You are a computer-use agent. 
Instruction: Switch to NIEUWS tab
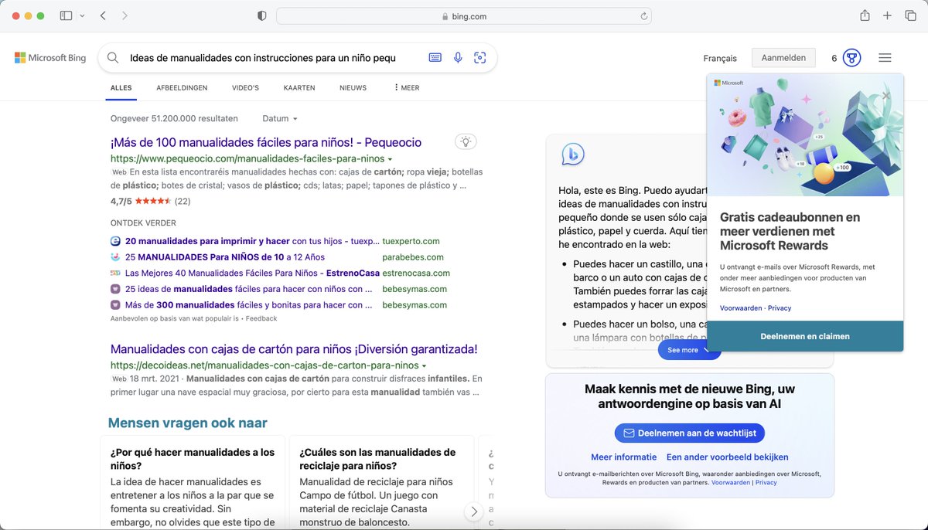(x=353, y=88)
